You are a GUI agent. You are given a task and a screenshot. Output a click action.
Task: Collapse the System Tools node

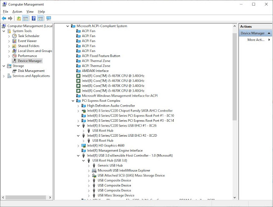[4, 31]
